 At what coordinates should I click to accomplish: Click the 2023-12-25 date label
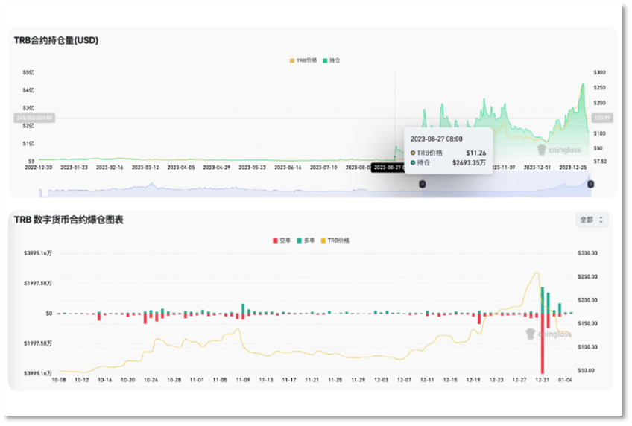572,168
